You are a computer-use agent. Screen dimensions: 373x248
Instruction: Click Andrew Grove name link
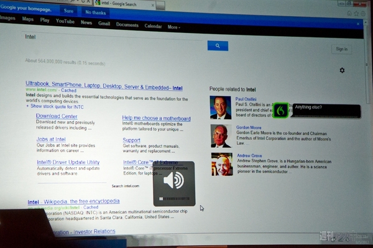coord(249,155)
